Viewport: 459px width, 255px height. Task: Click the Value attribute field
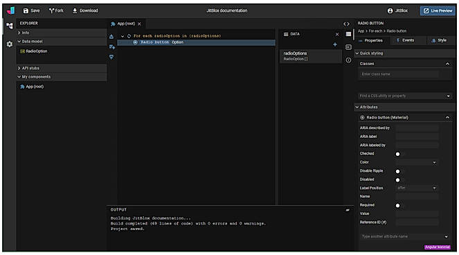coord(417,213)
